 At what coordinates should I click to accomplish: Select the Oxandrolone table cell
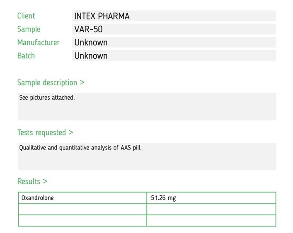(x=82, y=198)
